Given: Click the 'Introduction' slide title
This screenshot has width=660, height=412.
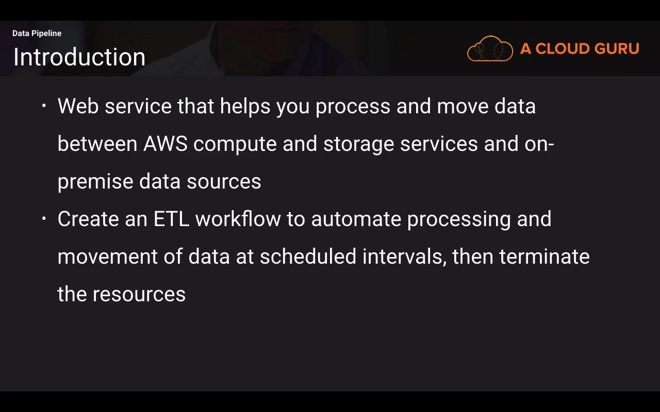Looking at the screenshot, I should point(79,57).
